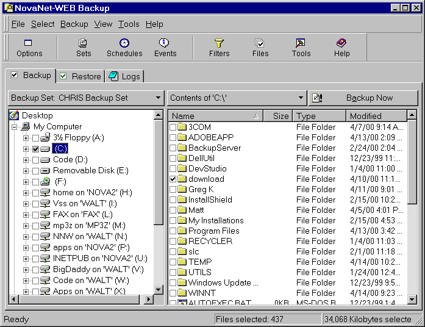Click the 3COM folder icon
Viewport: 425px width, 327px height.
[x=182, y=127]
